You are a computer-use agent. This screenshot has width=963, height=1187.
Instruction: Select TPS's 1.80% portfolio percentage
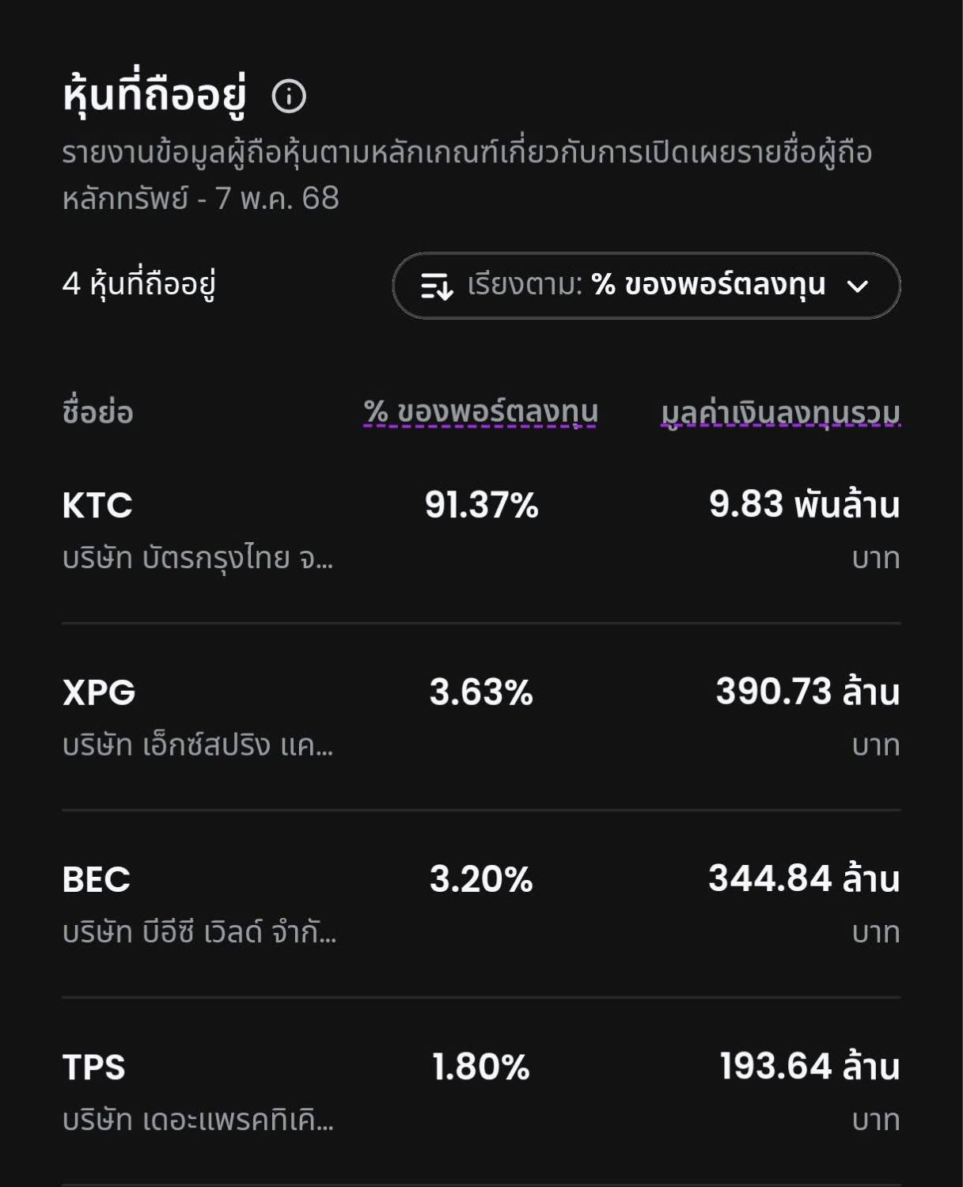coord(481,1067)
